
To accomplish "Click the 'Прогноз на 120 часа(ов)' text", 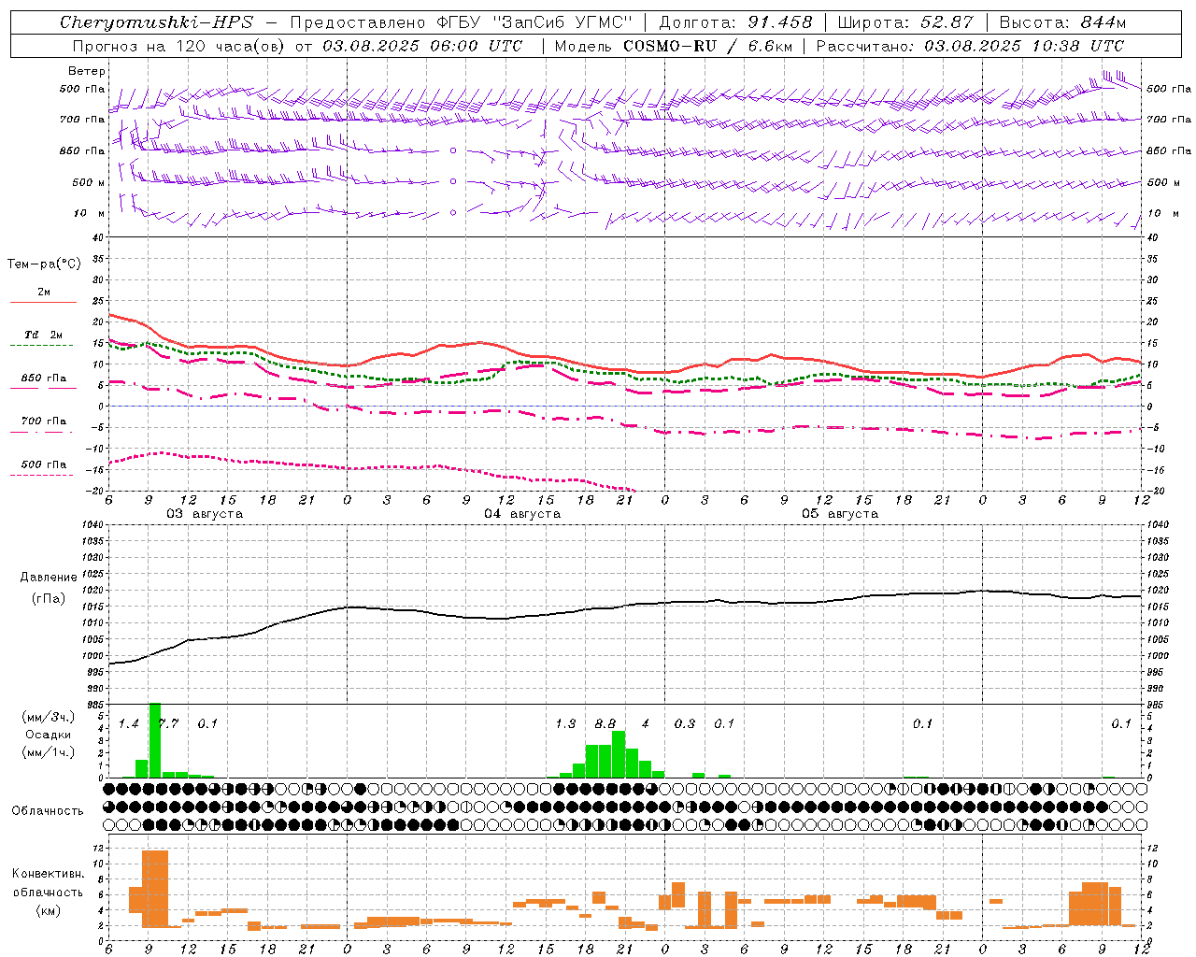I will (179, 46).
